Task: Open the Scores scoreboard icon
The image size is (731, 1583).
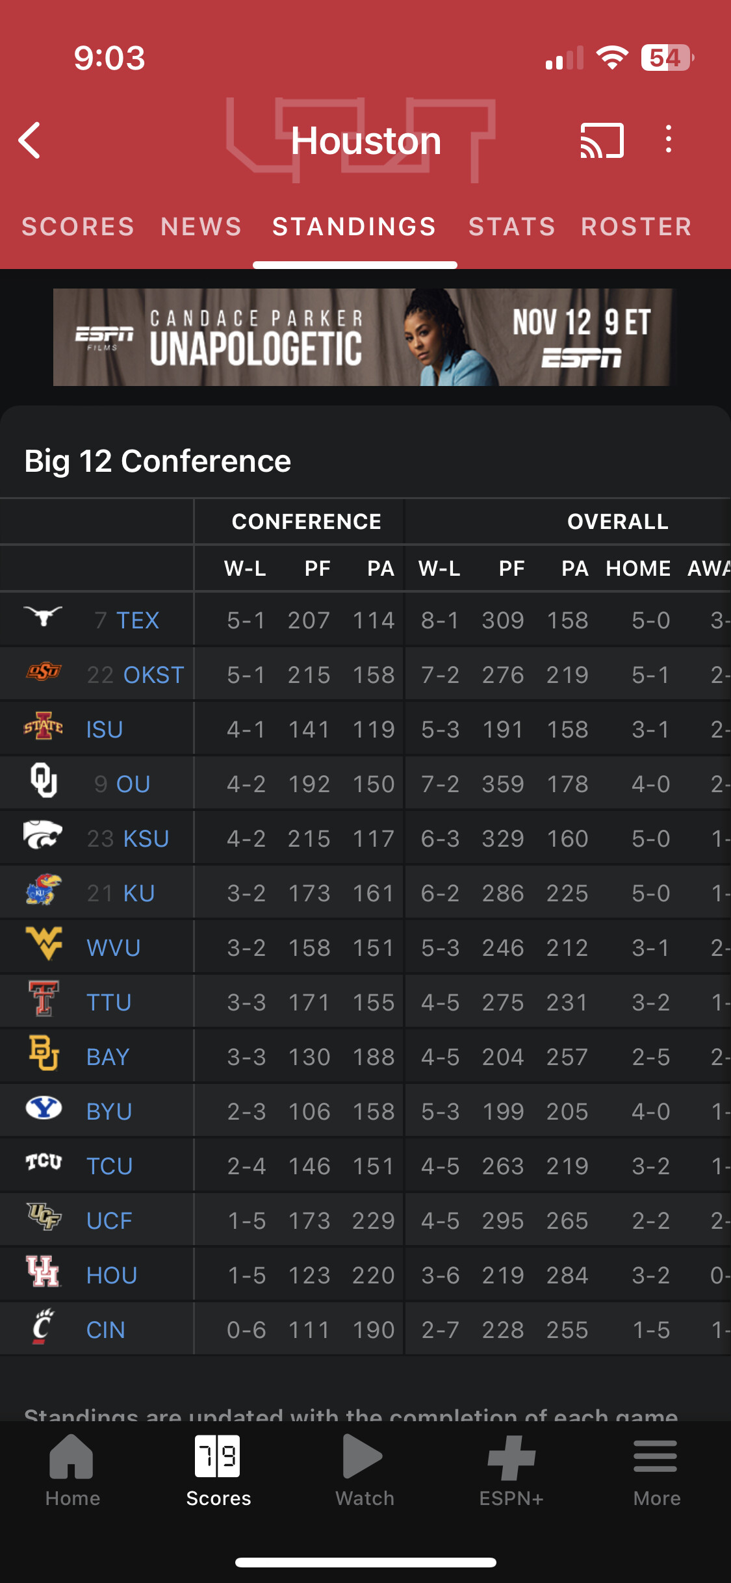Action: pyautogui.click(x=218, y=1456)
